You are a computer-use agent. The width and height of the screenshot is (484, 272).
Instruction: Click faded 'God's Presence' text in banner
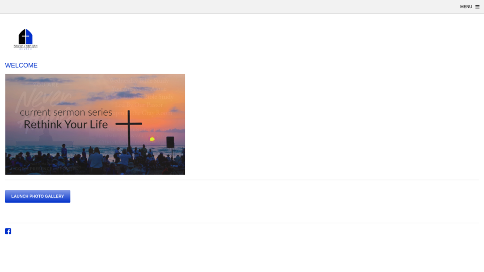point(34,169)
